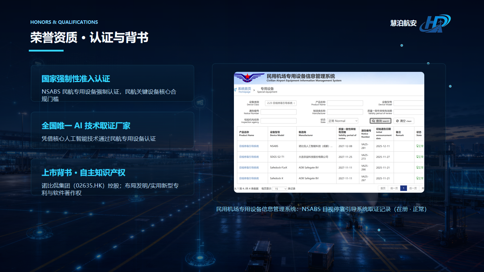Select page 1 in pagination
The height and width of the screenshot is (272, 484).
click(404, 188)
